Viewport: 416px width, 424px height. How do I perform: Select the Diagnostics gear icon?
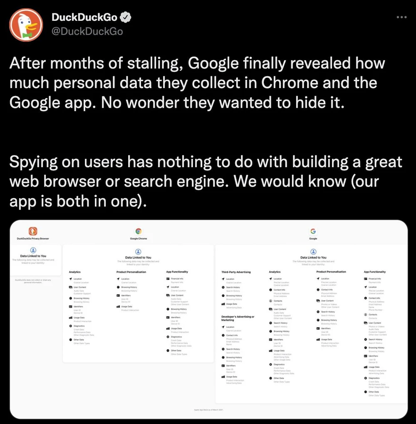[x=70, y=326]
